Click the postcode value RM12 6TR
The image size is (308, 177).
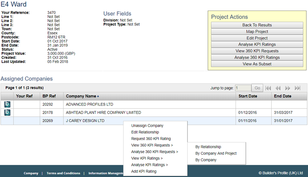pyautogui.click(x=56, y=37)
